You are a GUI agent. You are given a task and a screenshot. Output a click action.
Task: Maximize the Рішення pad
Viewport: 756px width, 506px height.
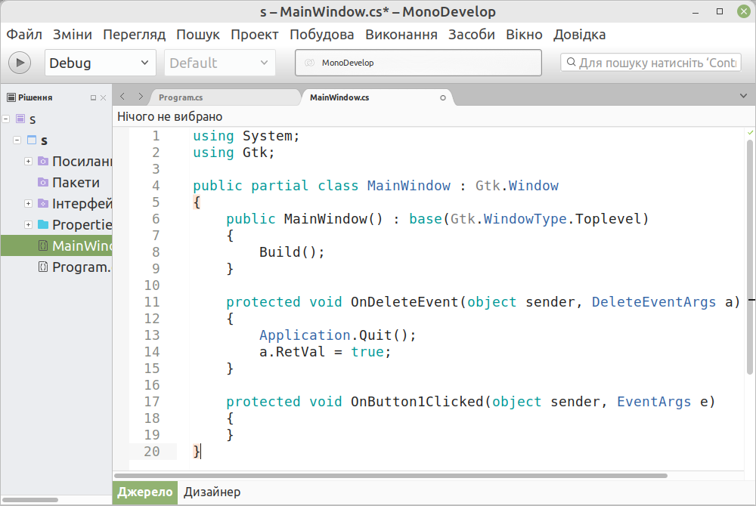[x=93, y=97]
